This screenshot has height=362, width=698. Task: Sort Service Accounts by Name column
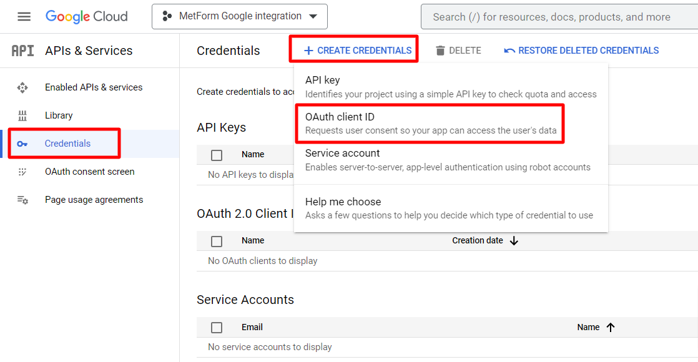pyautogui.click(x=588, y=327)
